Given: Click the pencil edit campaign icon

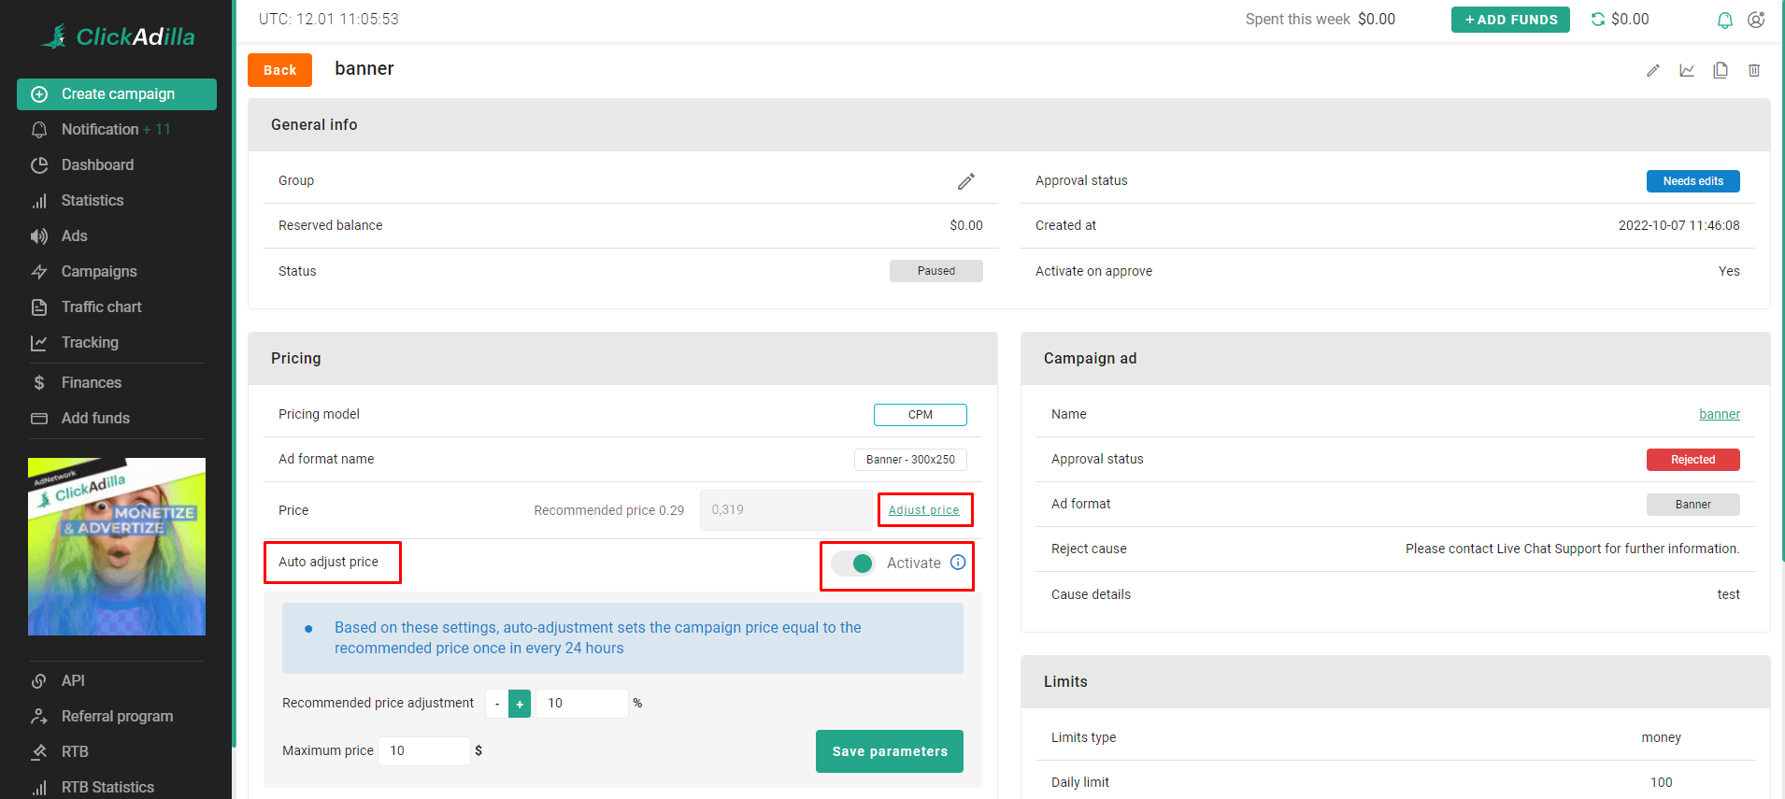Looking at the screenshot, I should tap(1652, 70).
